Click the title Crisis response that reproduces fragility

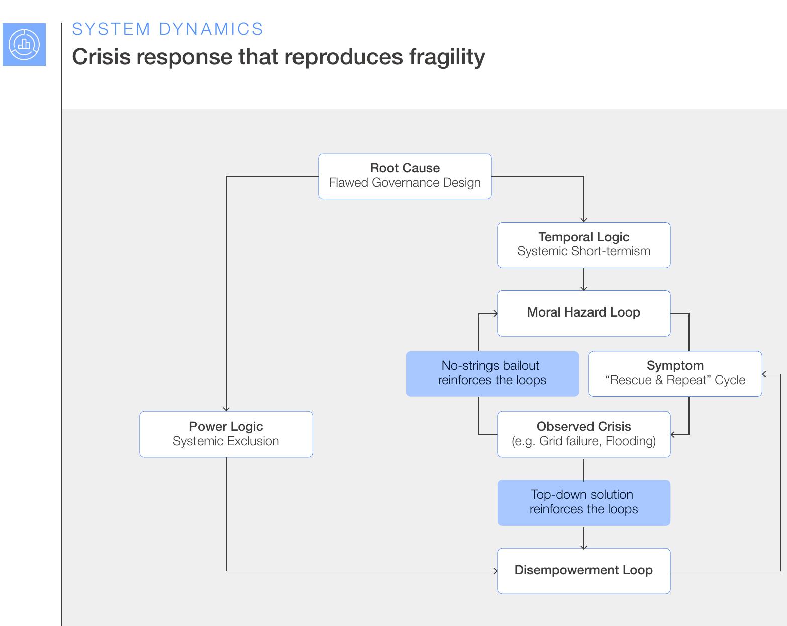pyautogui.click(x=279, y=57)
